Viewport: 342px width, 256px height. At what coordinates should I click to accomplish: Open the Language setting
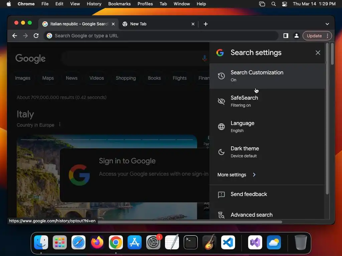[x=267, y=126]
